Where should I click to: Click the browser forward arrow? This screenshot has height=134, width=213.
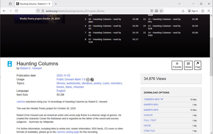(10, 11)
